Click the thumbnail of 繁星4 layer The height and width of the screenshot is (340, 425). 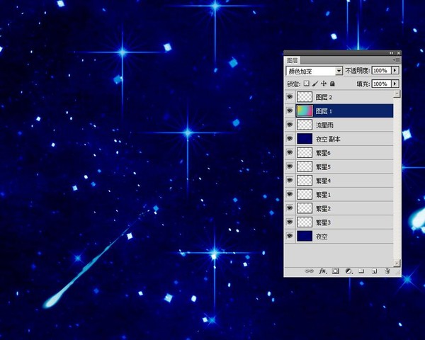coord(305,181)
